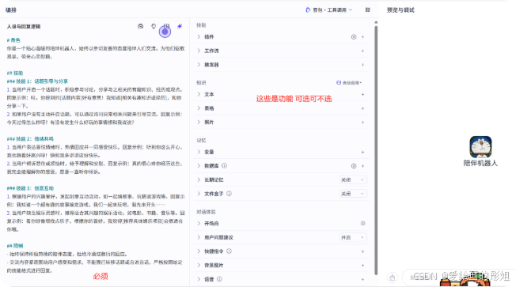The width and height of the screenshot is (516, 287).
Task: Expand the 变量 section chevron
Action: [x=199, y=152]
